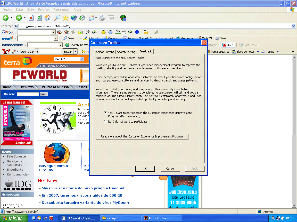Click OK in Customize Toolbar dialog
Image resolution: width=297 pixels, height=222 pixels.
click(x=145, y=169)
